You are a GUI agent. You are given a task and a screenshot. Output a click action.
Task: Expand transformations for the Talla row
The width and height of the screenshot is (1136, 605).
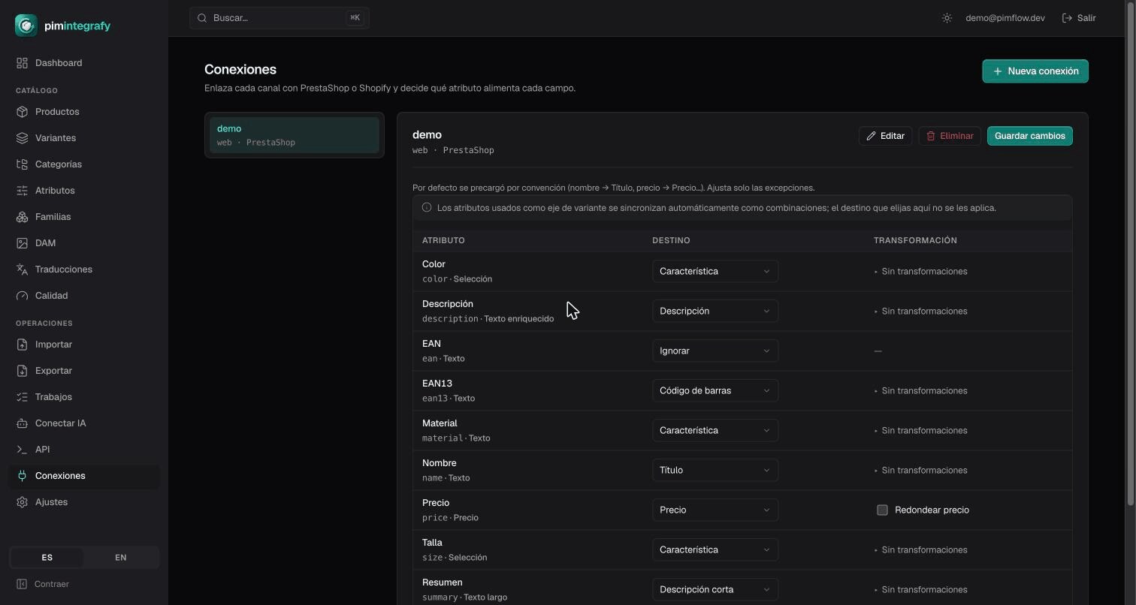click(920, 550)
